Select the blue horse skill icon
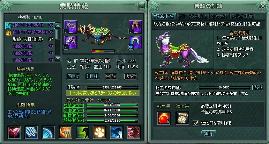The width and height of the screenshot is (269, 144). coord(117,132)
